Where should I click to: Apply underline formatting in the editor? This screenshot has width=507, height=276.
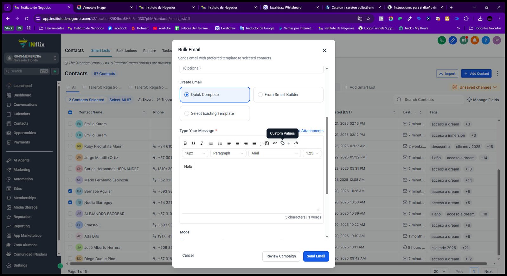(193, 143)
